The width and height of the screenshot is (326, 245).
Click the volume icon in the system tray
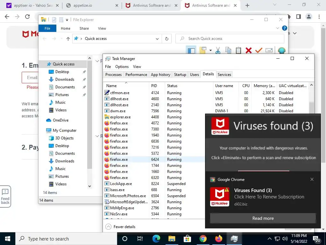(x=285, y=239)
